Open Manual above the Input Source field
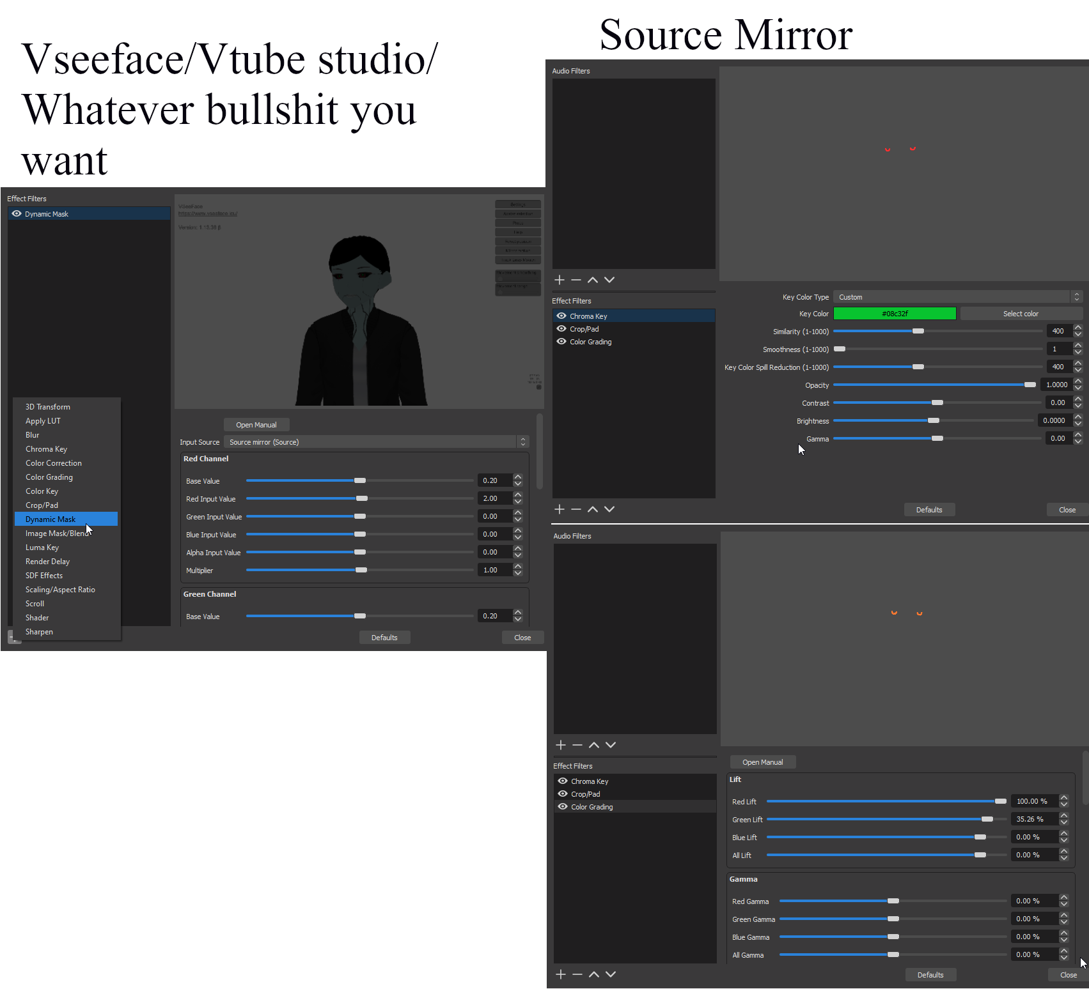This screenshot has width=1089, height=989. click(x=256, y=425)
